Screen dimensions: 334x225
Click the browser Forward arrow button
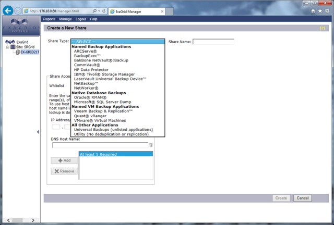[18, 11]
